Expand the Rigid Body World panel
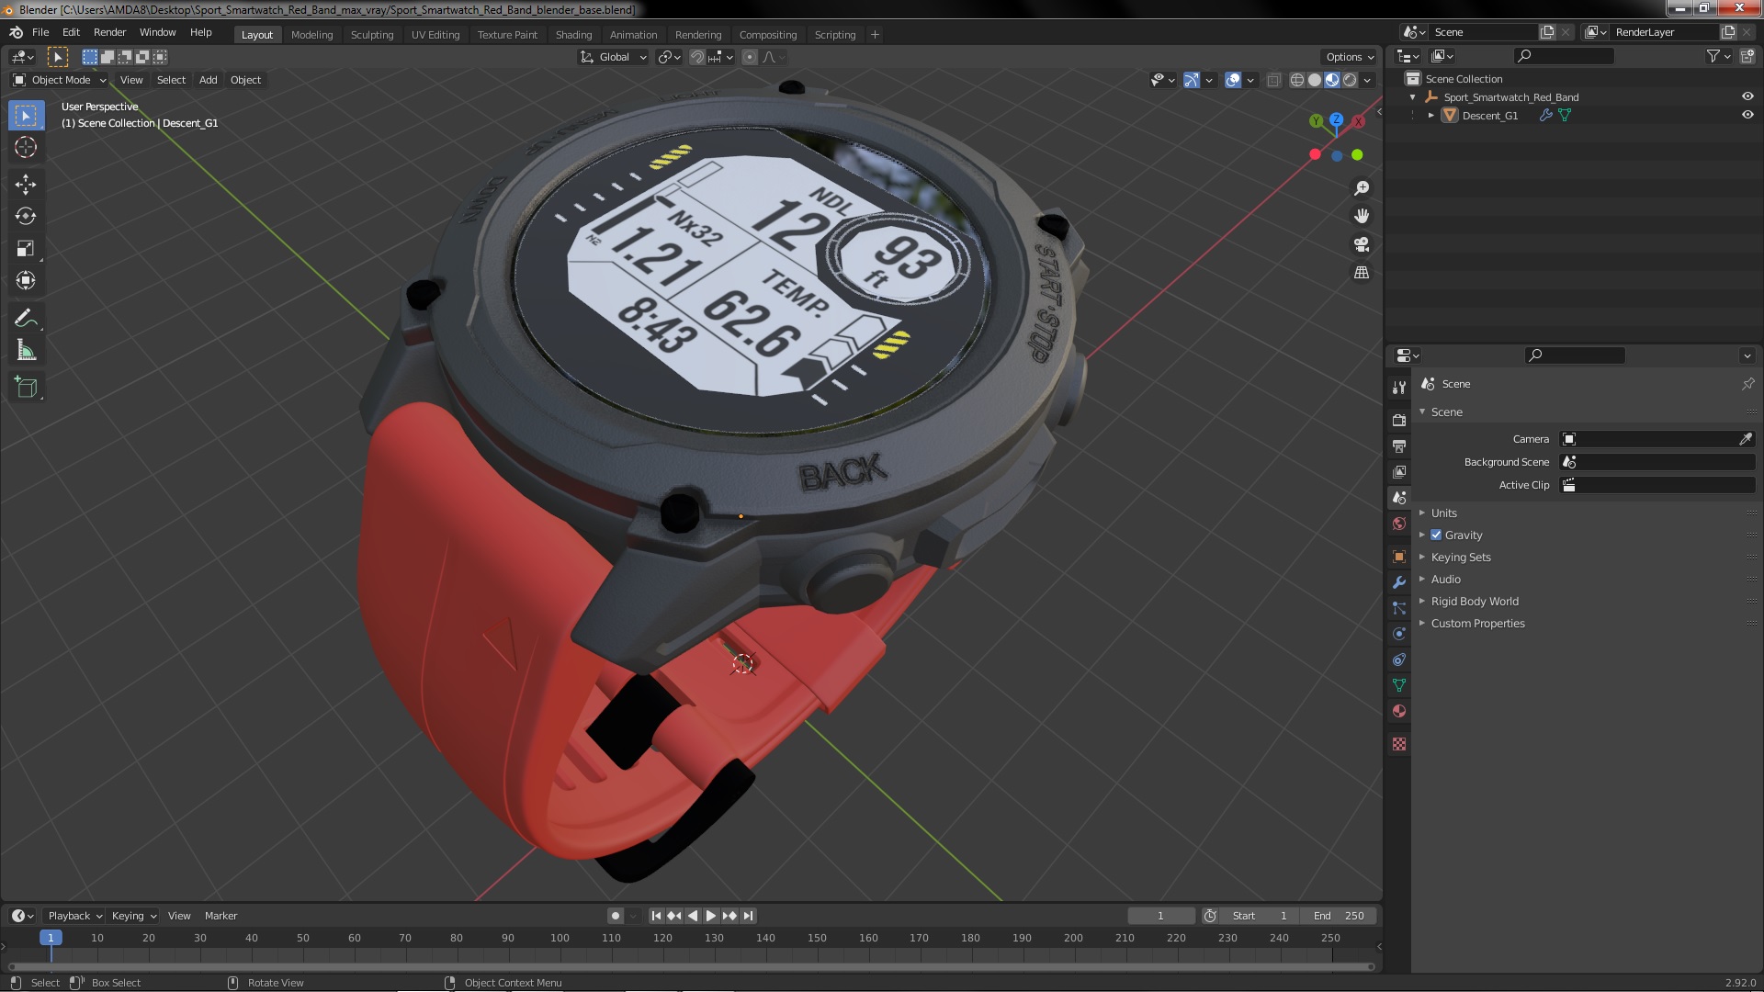The width and height of the screenshot is (1764, 992). [1474, 601]
